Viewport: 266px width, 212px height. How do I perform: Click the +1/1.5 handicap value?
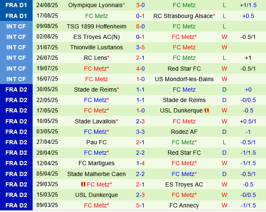(248, 5)
